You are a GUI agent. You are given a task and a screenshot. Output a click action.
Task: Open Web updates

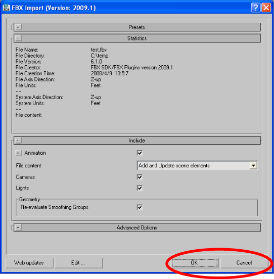click(x=29, y=263)
